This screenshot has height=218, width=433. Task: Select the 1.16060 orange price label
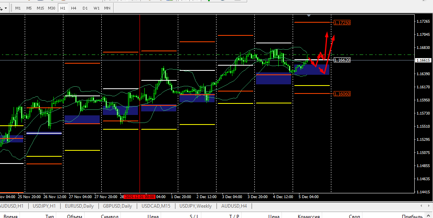point(342,94)
